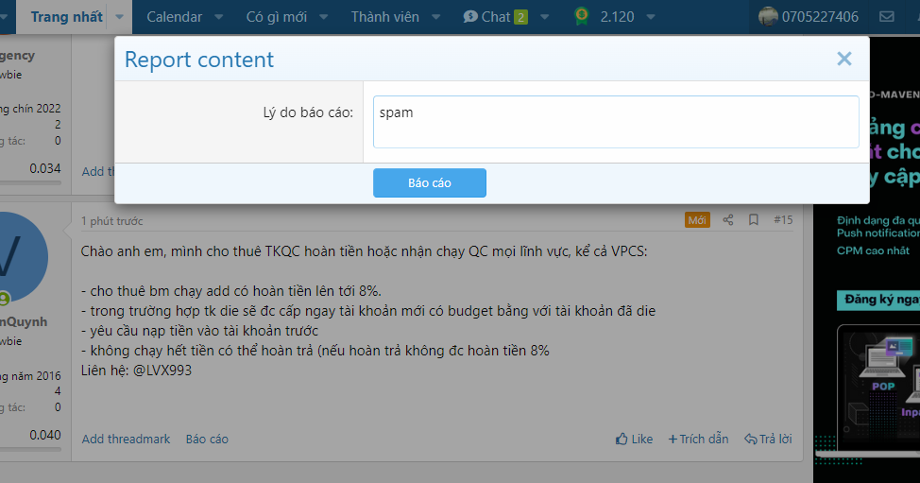
Task: Click the Trích dẫn quote link
Action: (699, 439)
